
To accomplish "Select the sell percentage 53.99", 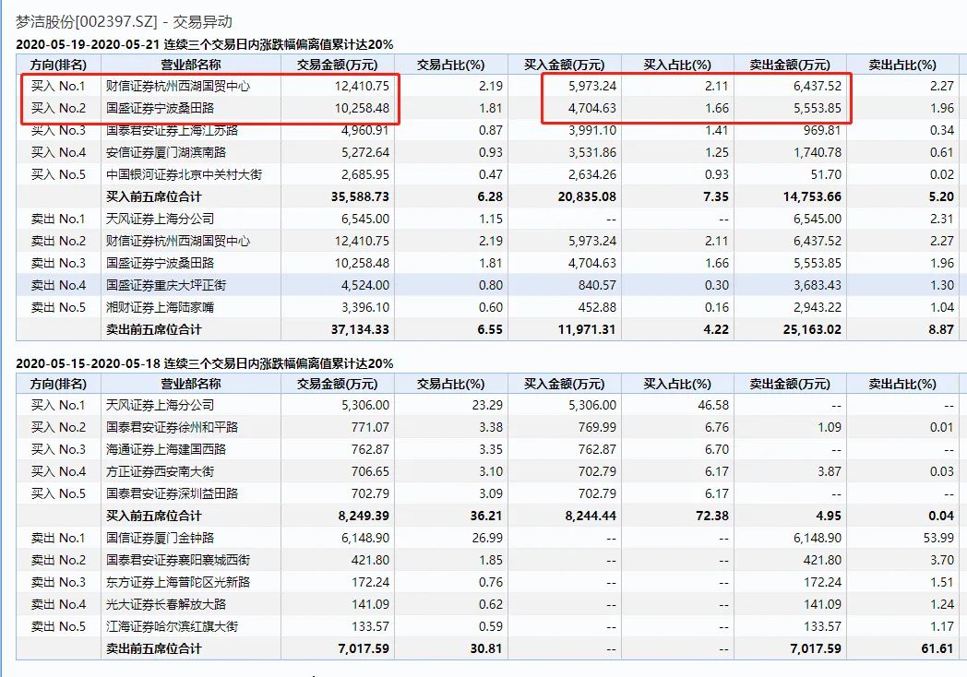I will click(938, 539).
